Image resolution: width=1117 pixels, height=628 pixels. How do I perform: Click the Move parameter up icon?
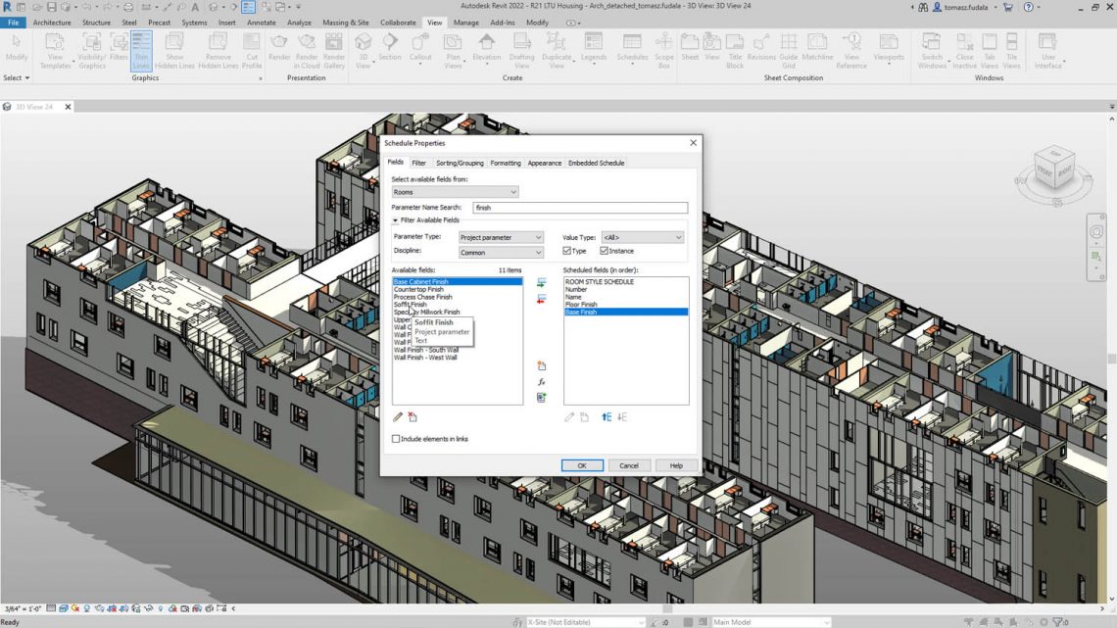pyautogui.click(x=607, y=417)
